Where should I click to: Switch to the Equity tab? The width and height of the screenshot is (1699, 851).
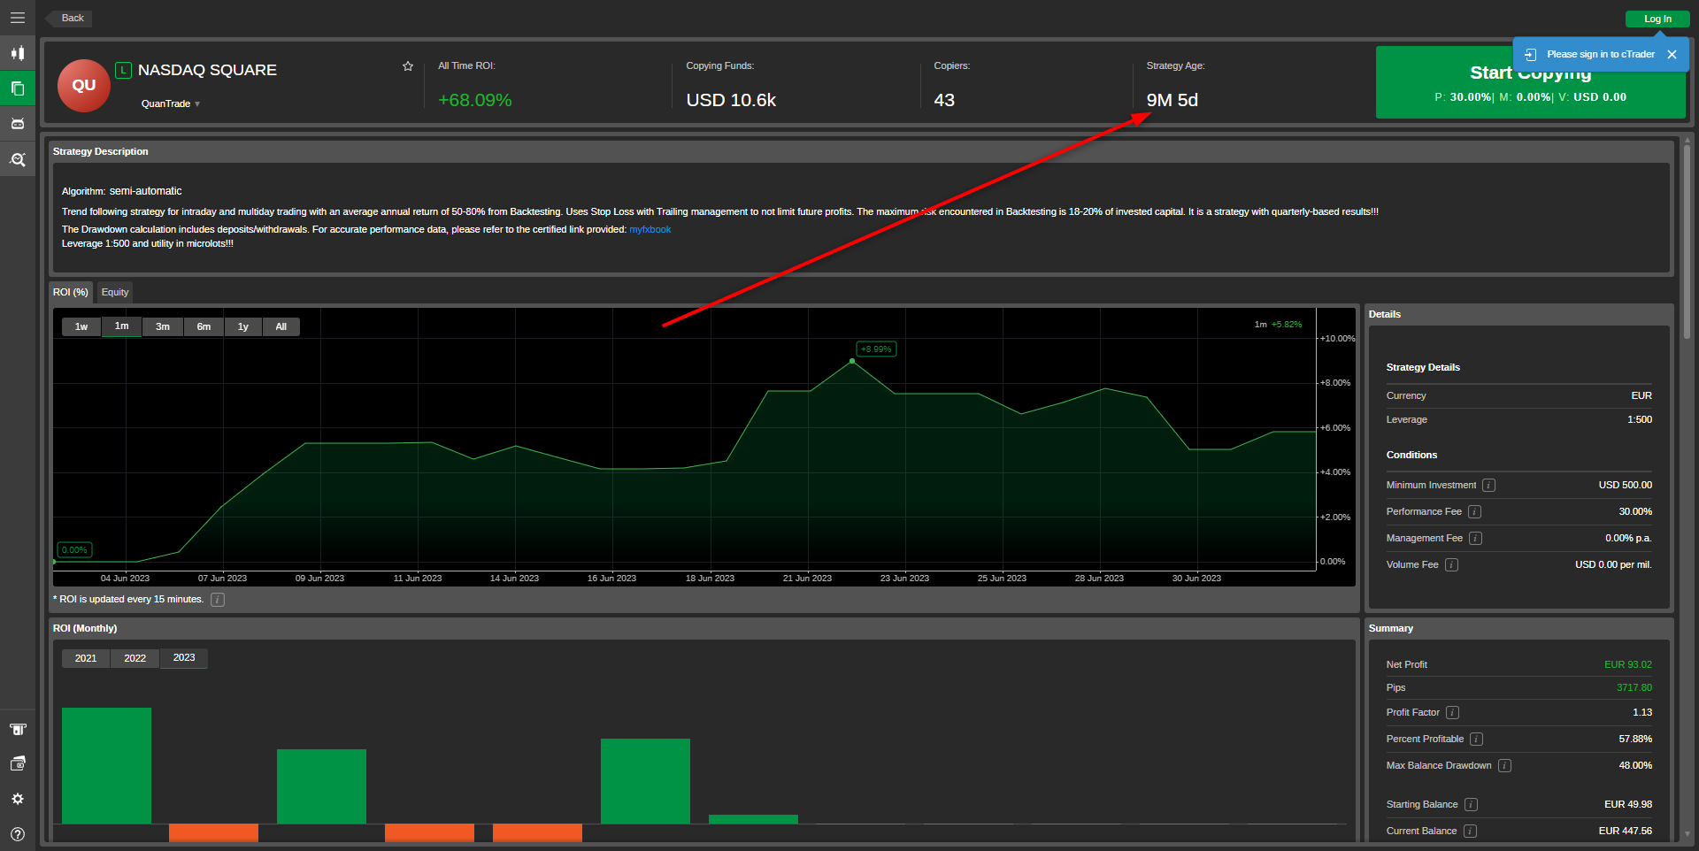(115, 292)
